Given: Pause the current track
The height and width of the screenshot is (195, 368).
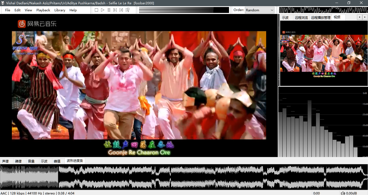Looking at the screenshot, I should click(x=109, y=10).
